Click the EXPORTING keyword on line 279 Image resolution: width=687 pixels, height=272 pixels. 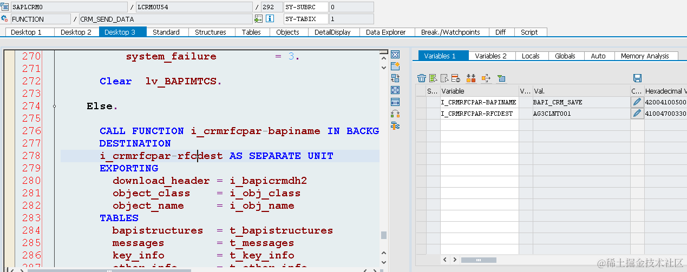(x=129, y=168)
